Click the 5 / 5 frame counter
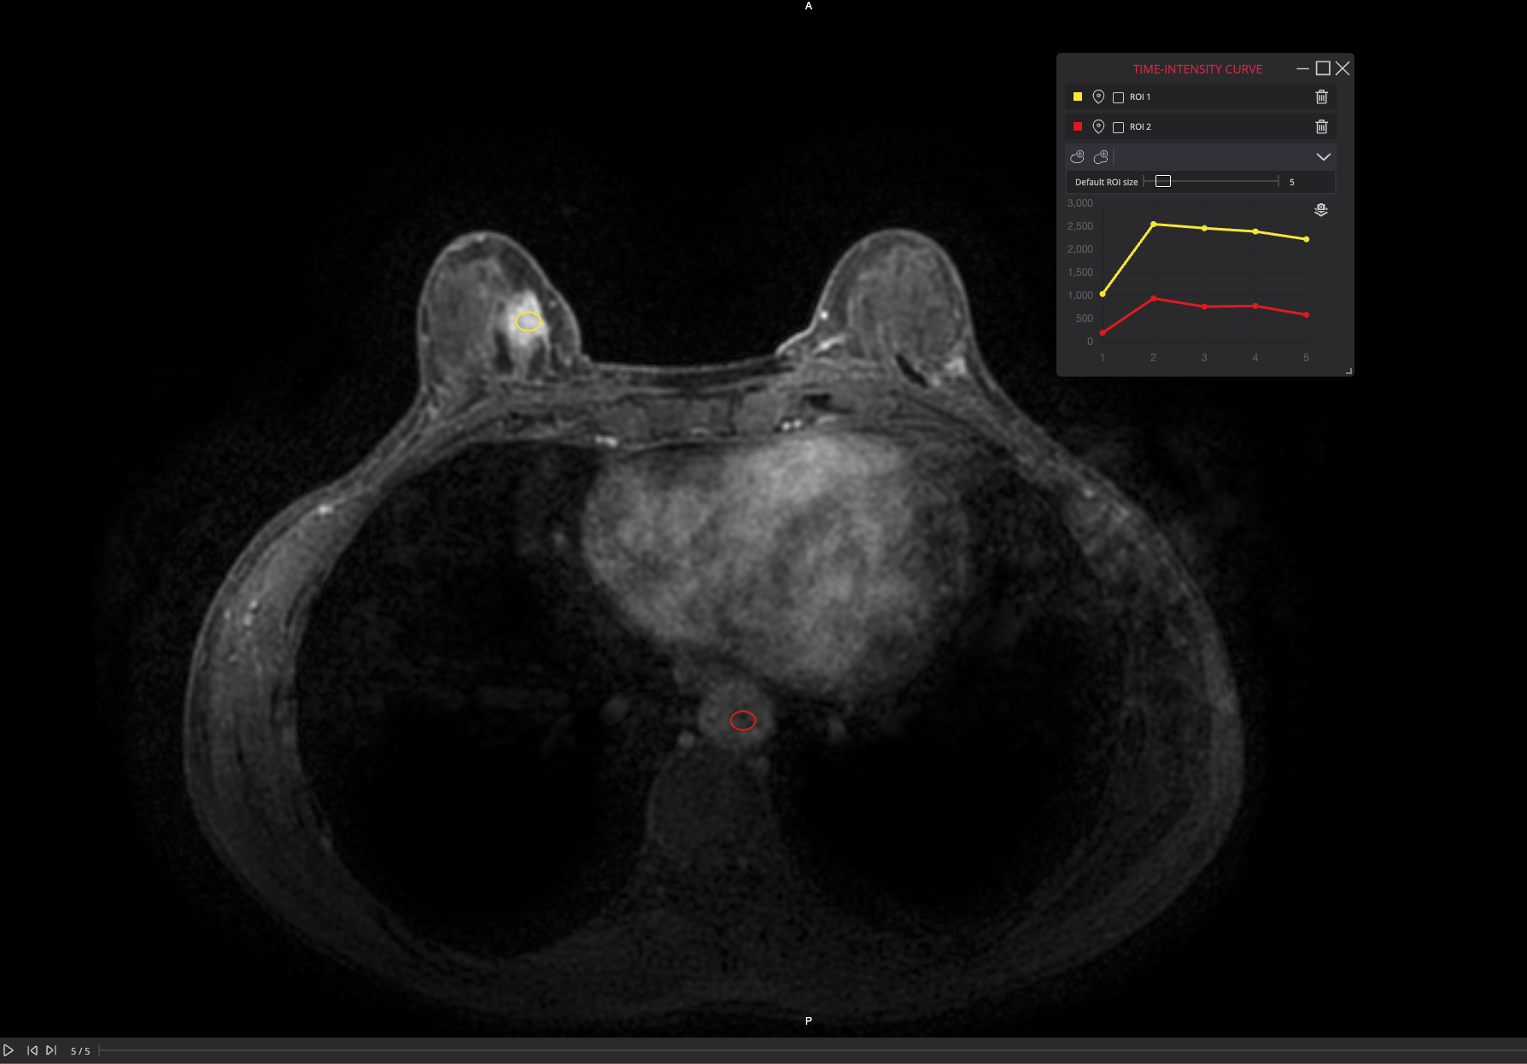Image resolution: width=1527 pixels, height=1064 pixels. click(80, 1051)
